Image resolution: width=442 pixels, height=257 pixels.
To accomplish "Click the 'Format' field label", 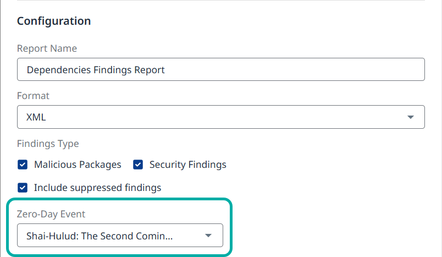I will (33, 96).
